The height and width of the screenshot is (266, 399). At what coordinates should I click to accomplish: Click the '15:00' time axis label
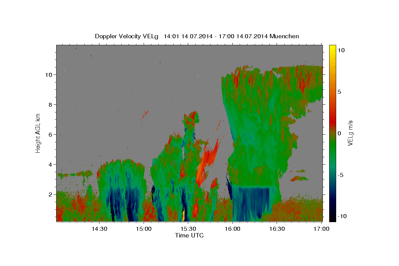pos(144,229)
